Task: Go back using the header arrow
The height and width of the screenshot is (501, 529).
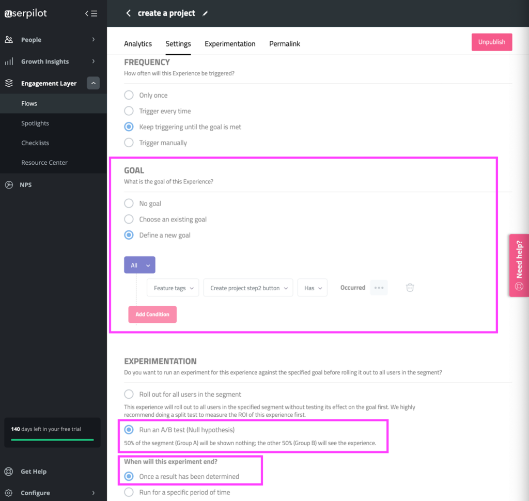Action: click(128, 13)
